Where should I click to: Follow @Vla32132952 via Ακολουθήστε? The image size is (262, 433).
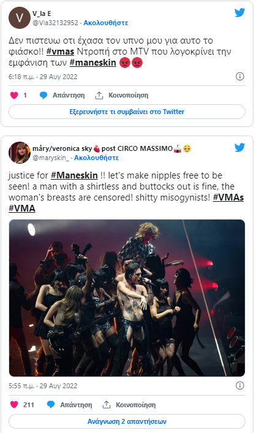click(x=106, y=23)
